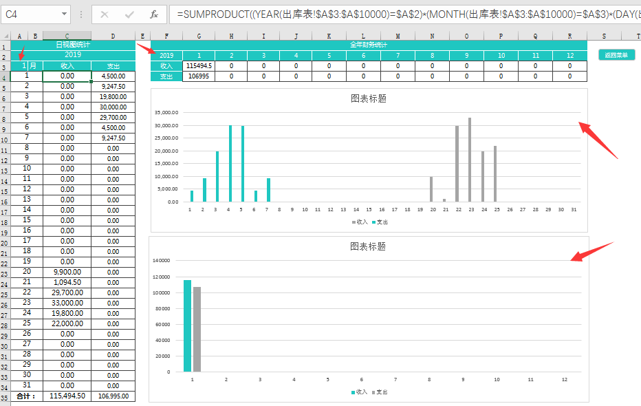Select the 29,700.00 expense on day 5
641x406 pixels.
[x=113, y=118]
